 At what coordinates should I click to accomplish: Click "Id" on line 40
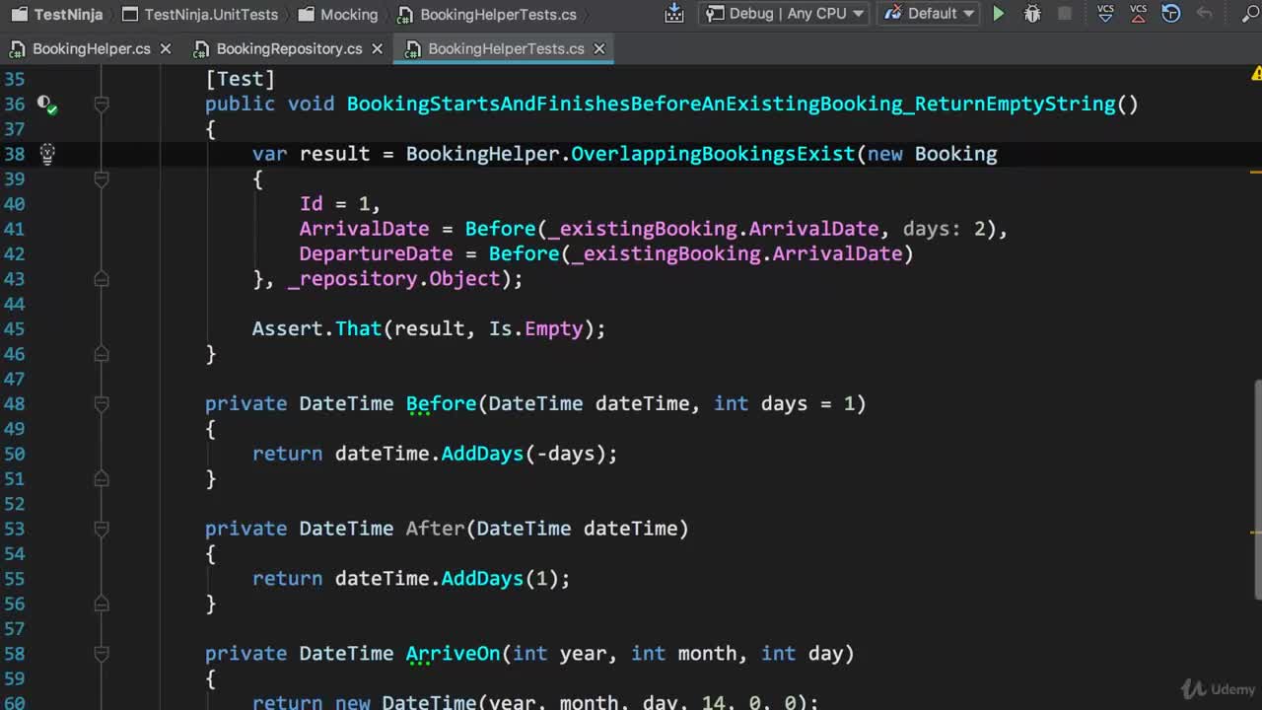pos(311,203)
